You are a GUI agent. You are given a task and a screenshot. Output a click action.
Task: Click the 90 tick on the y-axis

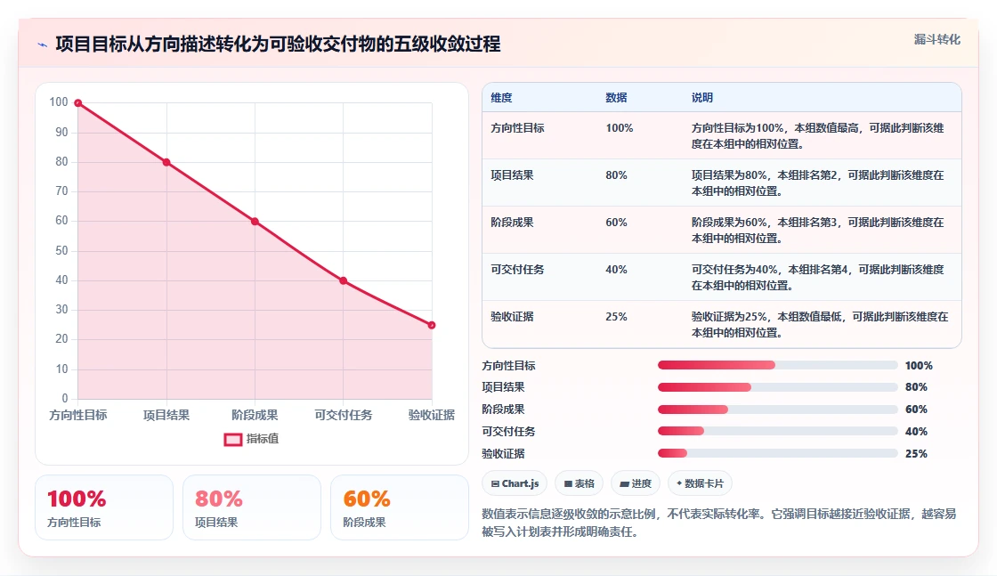61,133
